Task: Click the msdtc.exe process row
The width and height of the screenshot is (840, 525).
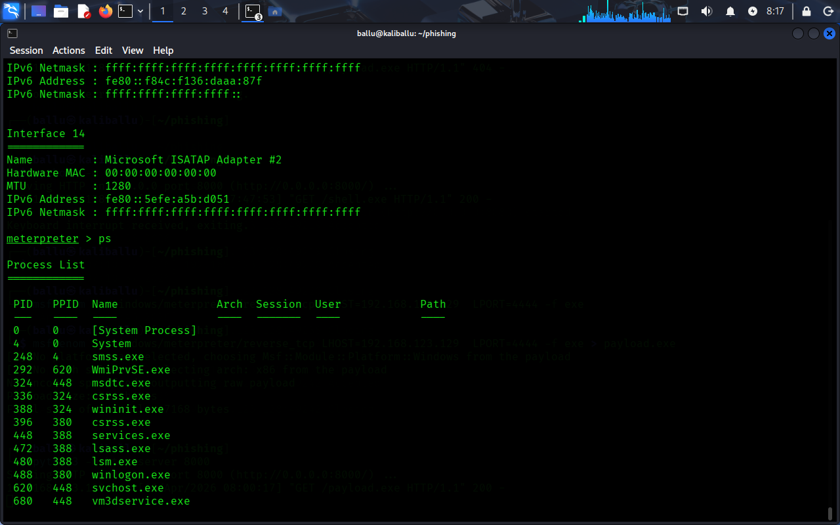Action: coord(82,383)
